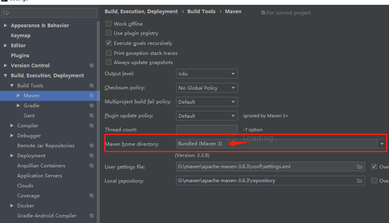
Task: Click project-level icon next to Docker
Action: tap(91, 206)
